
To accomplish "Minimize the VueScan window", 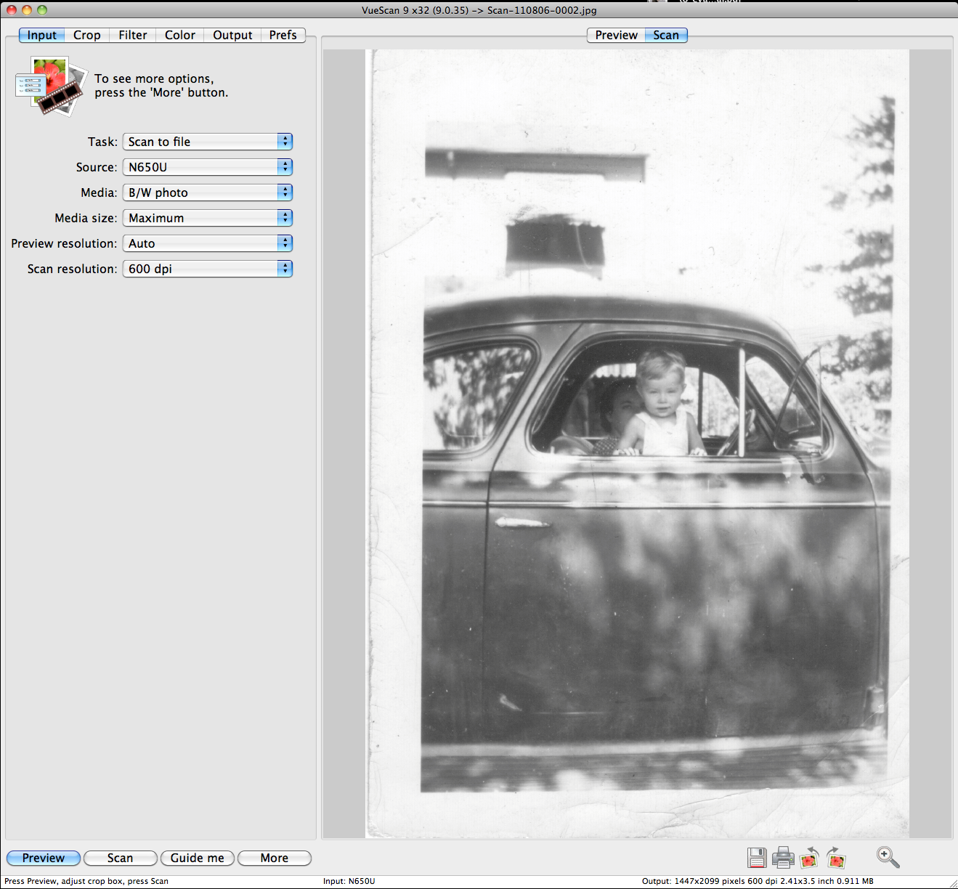I will (27, 10).
